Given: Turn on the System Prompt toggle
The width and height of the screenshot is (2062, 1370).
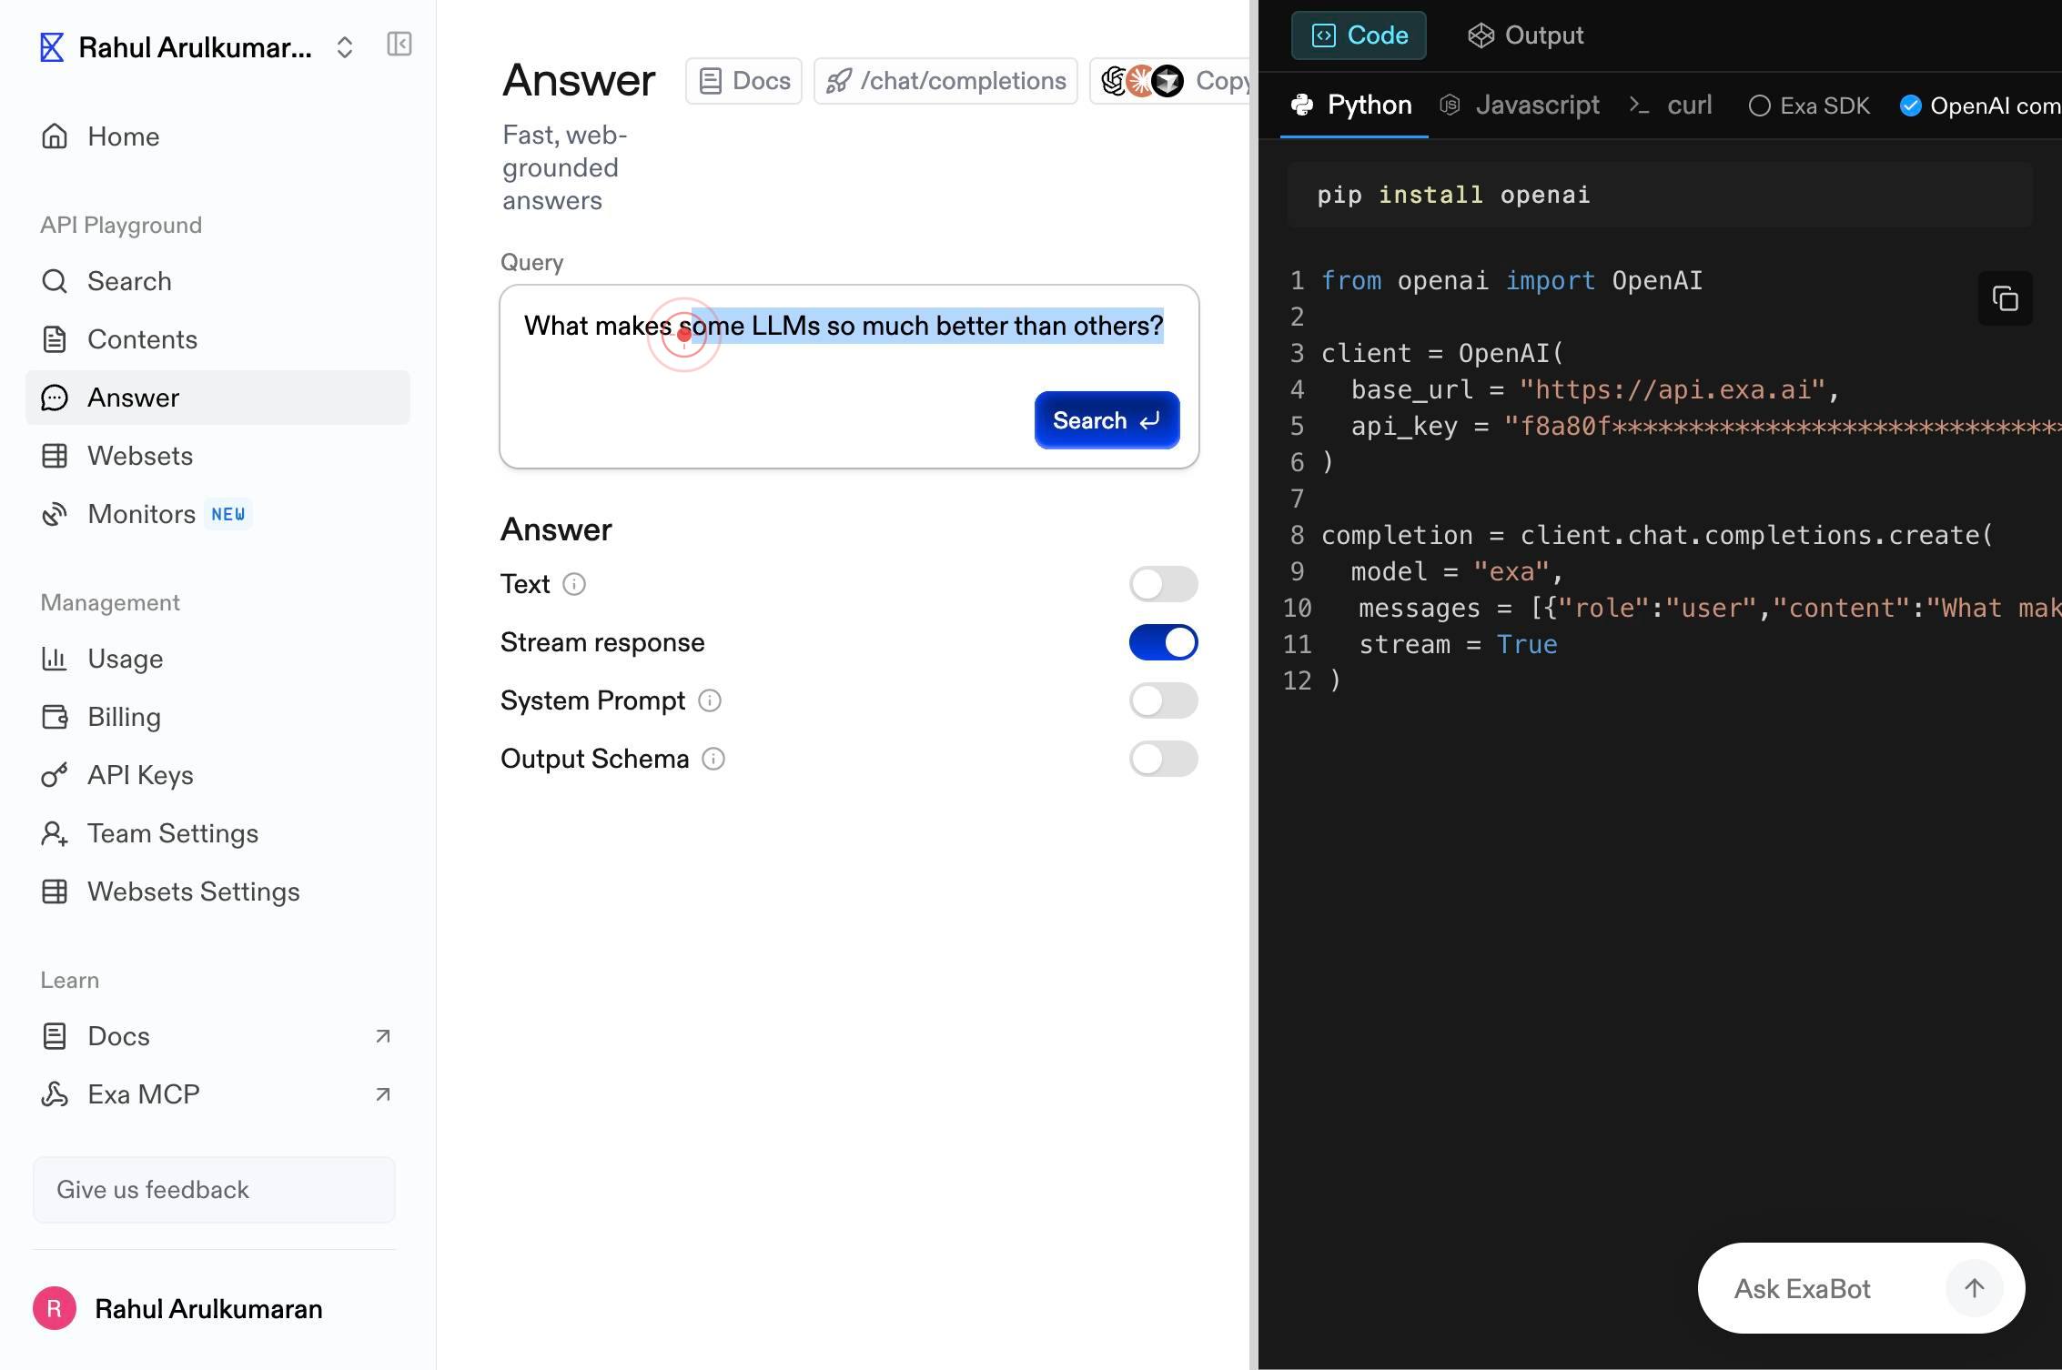Looking at the screenshot, I should tap(1164, 700).
